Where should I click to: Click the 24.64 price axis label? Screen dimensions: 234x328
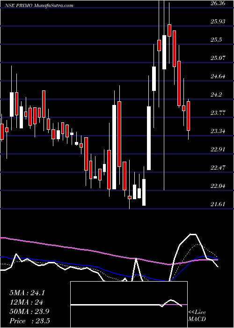click(218, 76)
